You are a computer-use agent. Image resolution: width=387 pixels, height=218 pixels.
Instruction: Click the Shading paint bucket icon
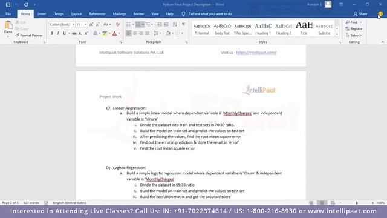tap(168, 33)
